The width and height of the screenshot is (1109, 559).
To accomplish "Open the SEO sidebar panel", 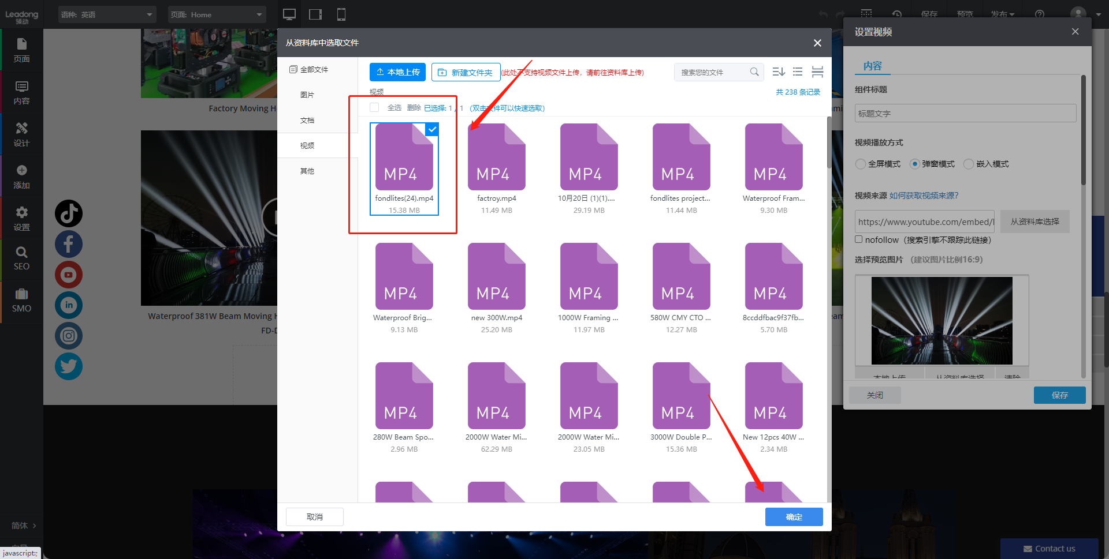I will click(21, 258).
